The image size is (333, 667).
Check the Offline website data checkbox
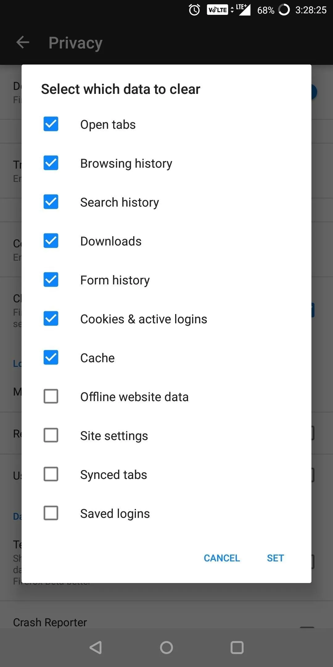click(51, 396)
